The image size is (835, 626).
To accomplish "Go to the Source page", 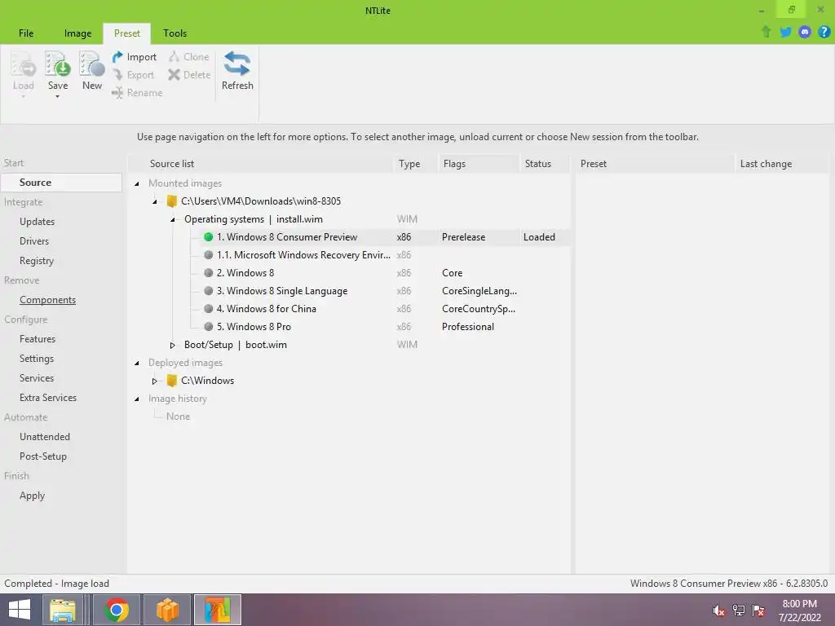I will click(61, 182).
